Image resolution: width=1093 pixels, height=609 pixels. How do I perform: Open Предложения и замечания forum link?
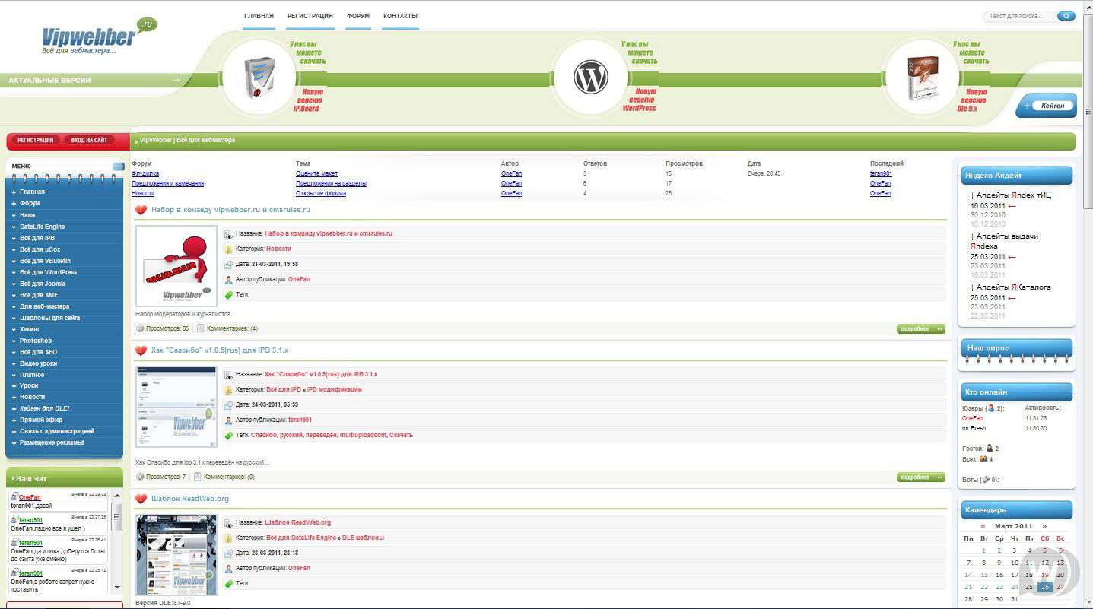pyautogui.click(x=167, y=183)
